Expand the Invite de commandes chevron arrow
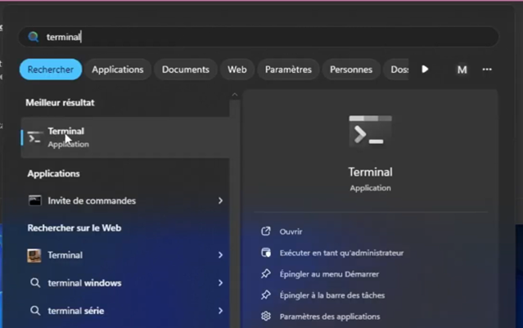This screenshot has height=328, width=523. 220,200
